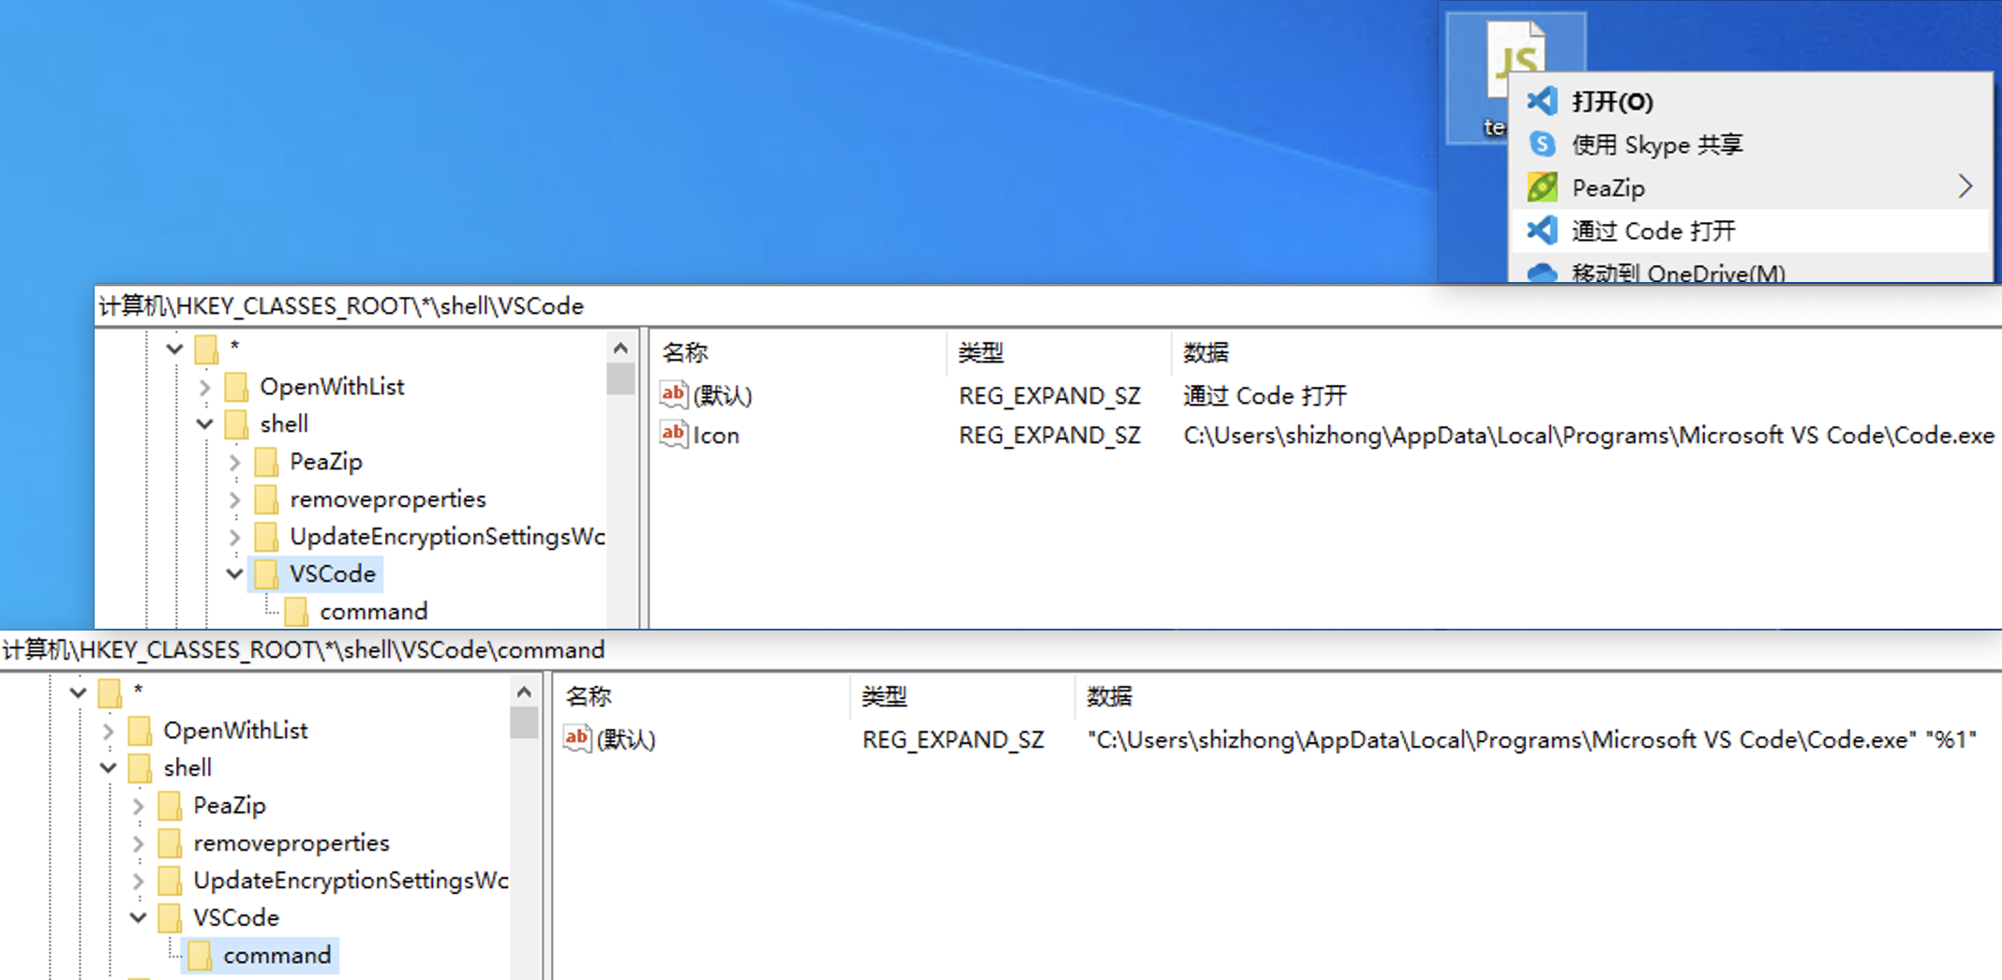2002x980 pixels.
Task: Click upper registry address bar path
Action: coord(341,306)
